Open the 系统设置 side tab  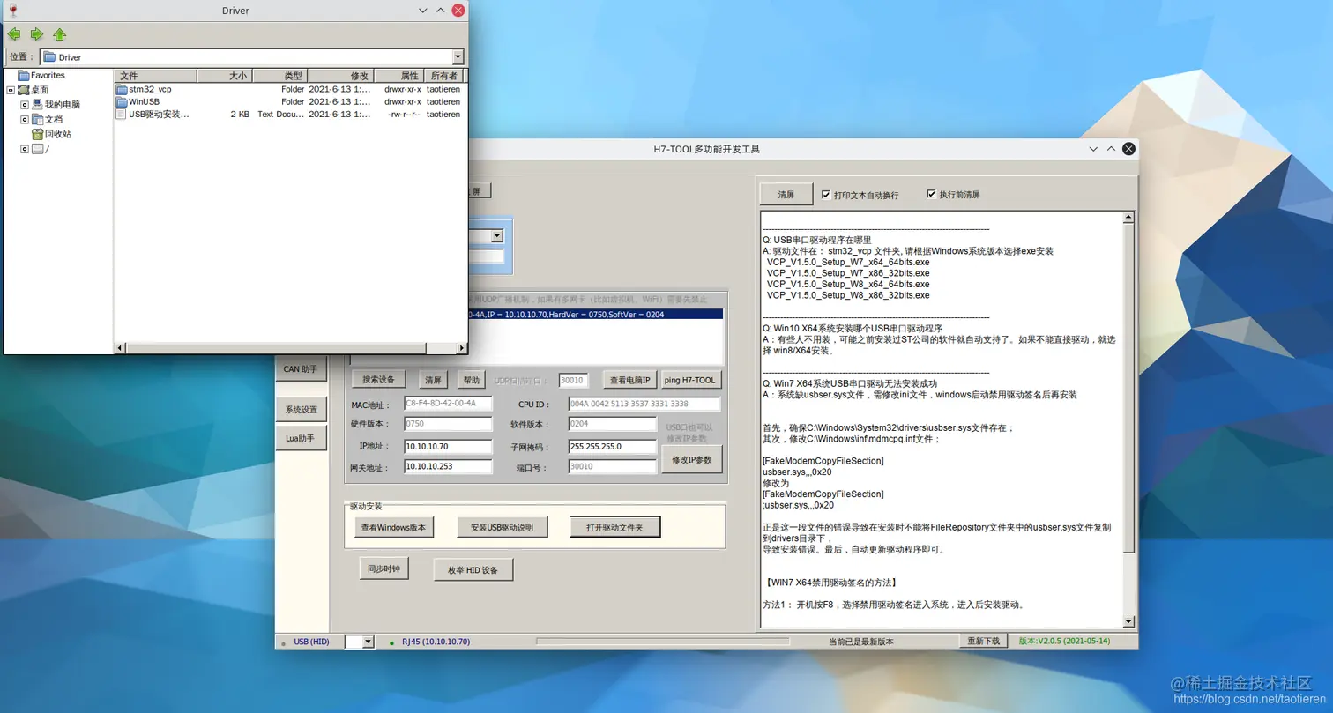pos(301,410)
